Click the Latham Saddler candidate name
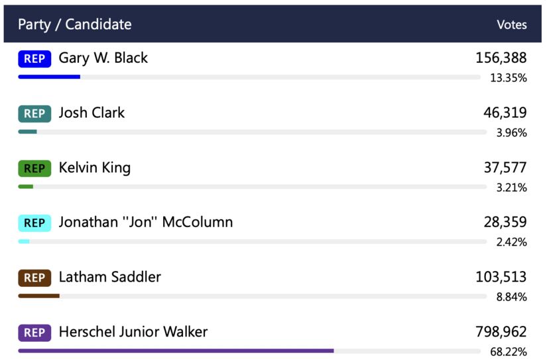547x359 pixels. pos(110,278)
